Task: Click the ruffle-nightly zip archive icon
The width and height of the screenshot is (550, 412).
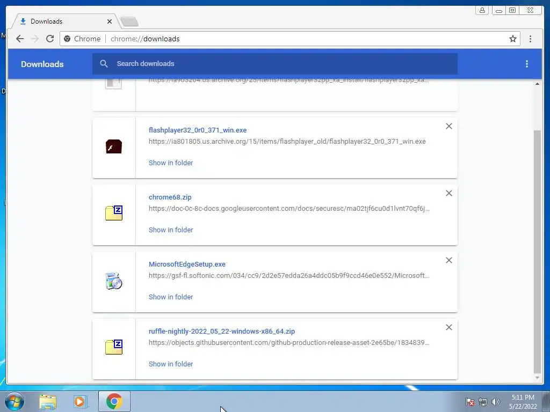Action: coord(114,347)
